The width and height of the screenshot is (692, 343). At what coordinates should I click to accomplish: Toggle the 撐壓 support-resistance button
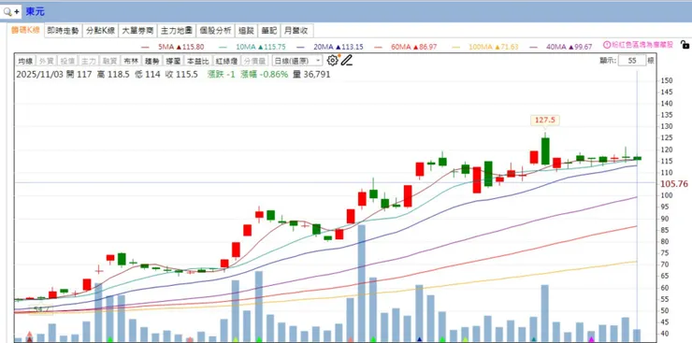[173, 61]
